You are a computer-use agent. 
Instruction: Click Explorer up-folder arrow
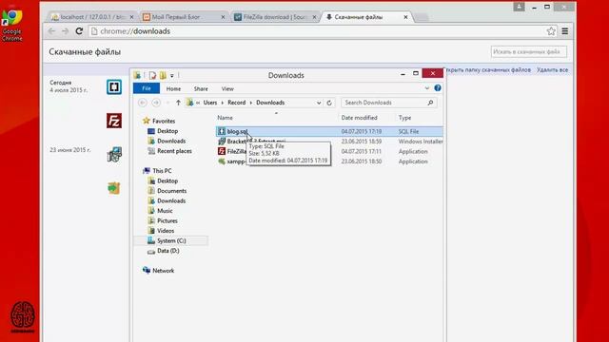178,103
